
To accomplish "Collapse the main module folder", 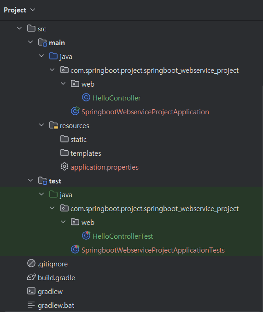I will tap(30, 42).
